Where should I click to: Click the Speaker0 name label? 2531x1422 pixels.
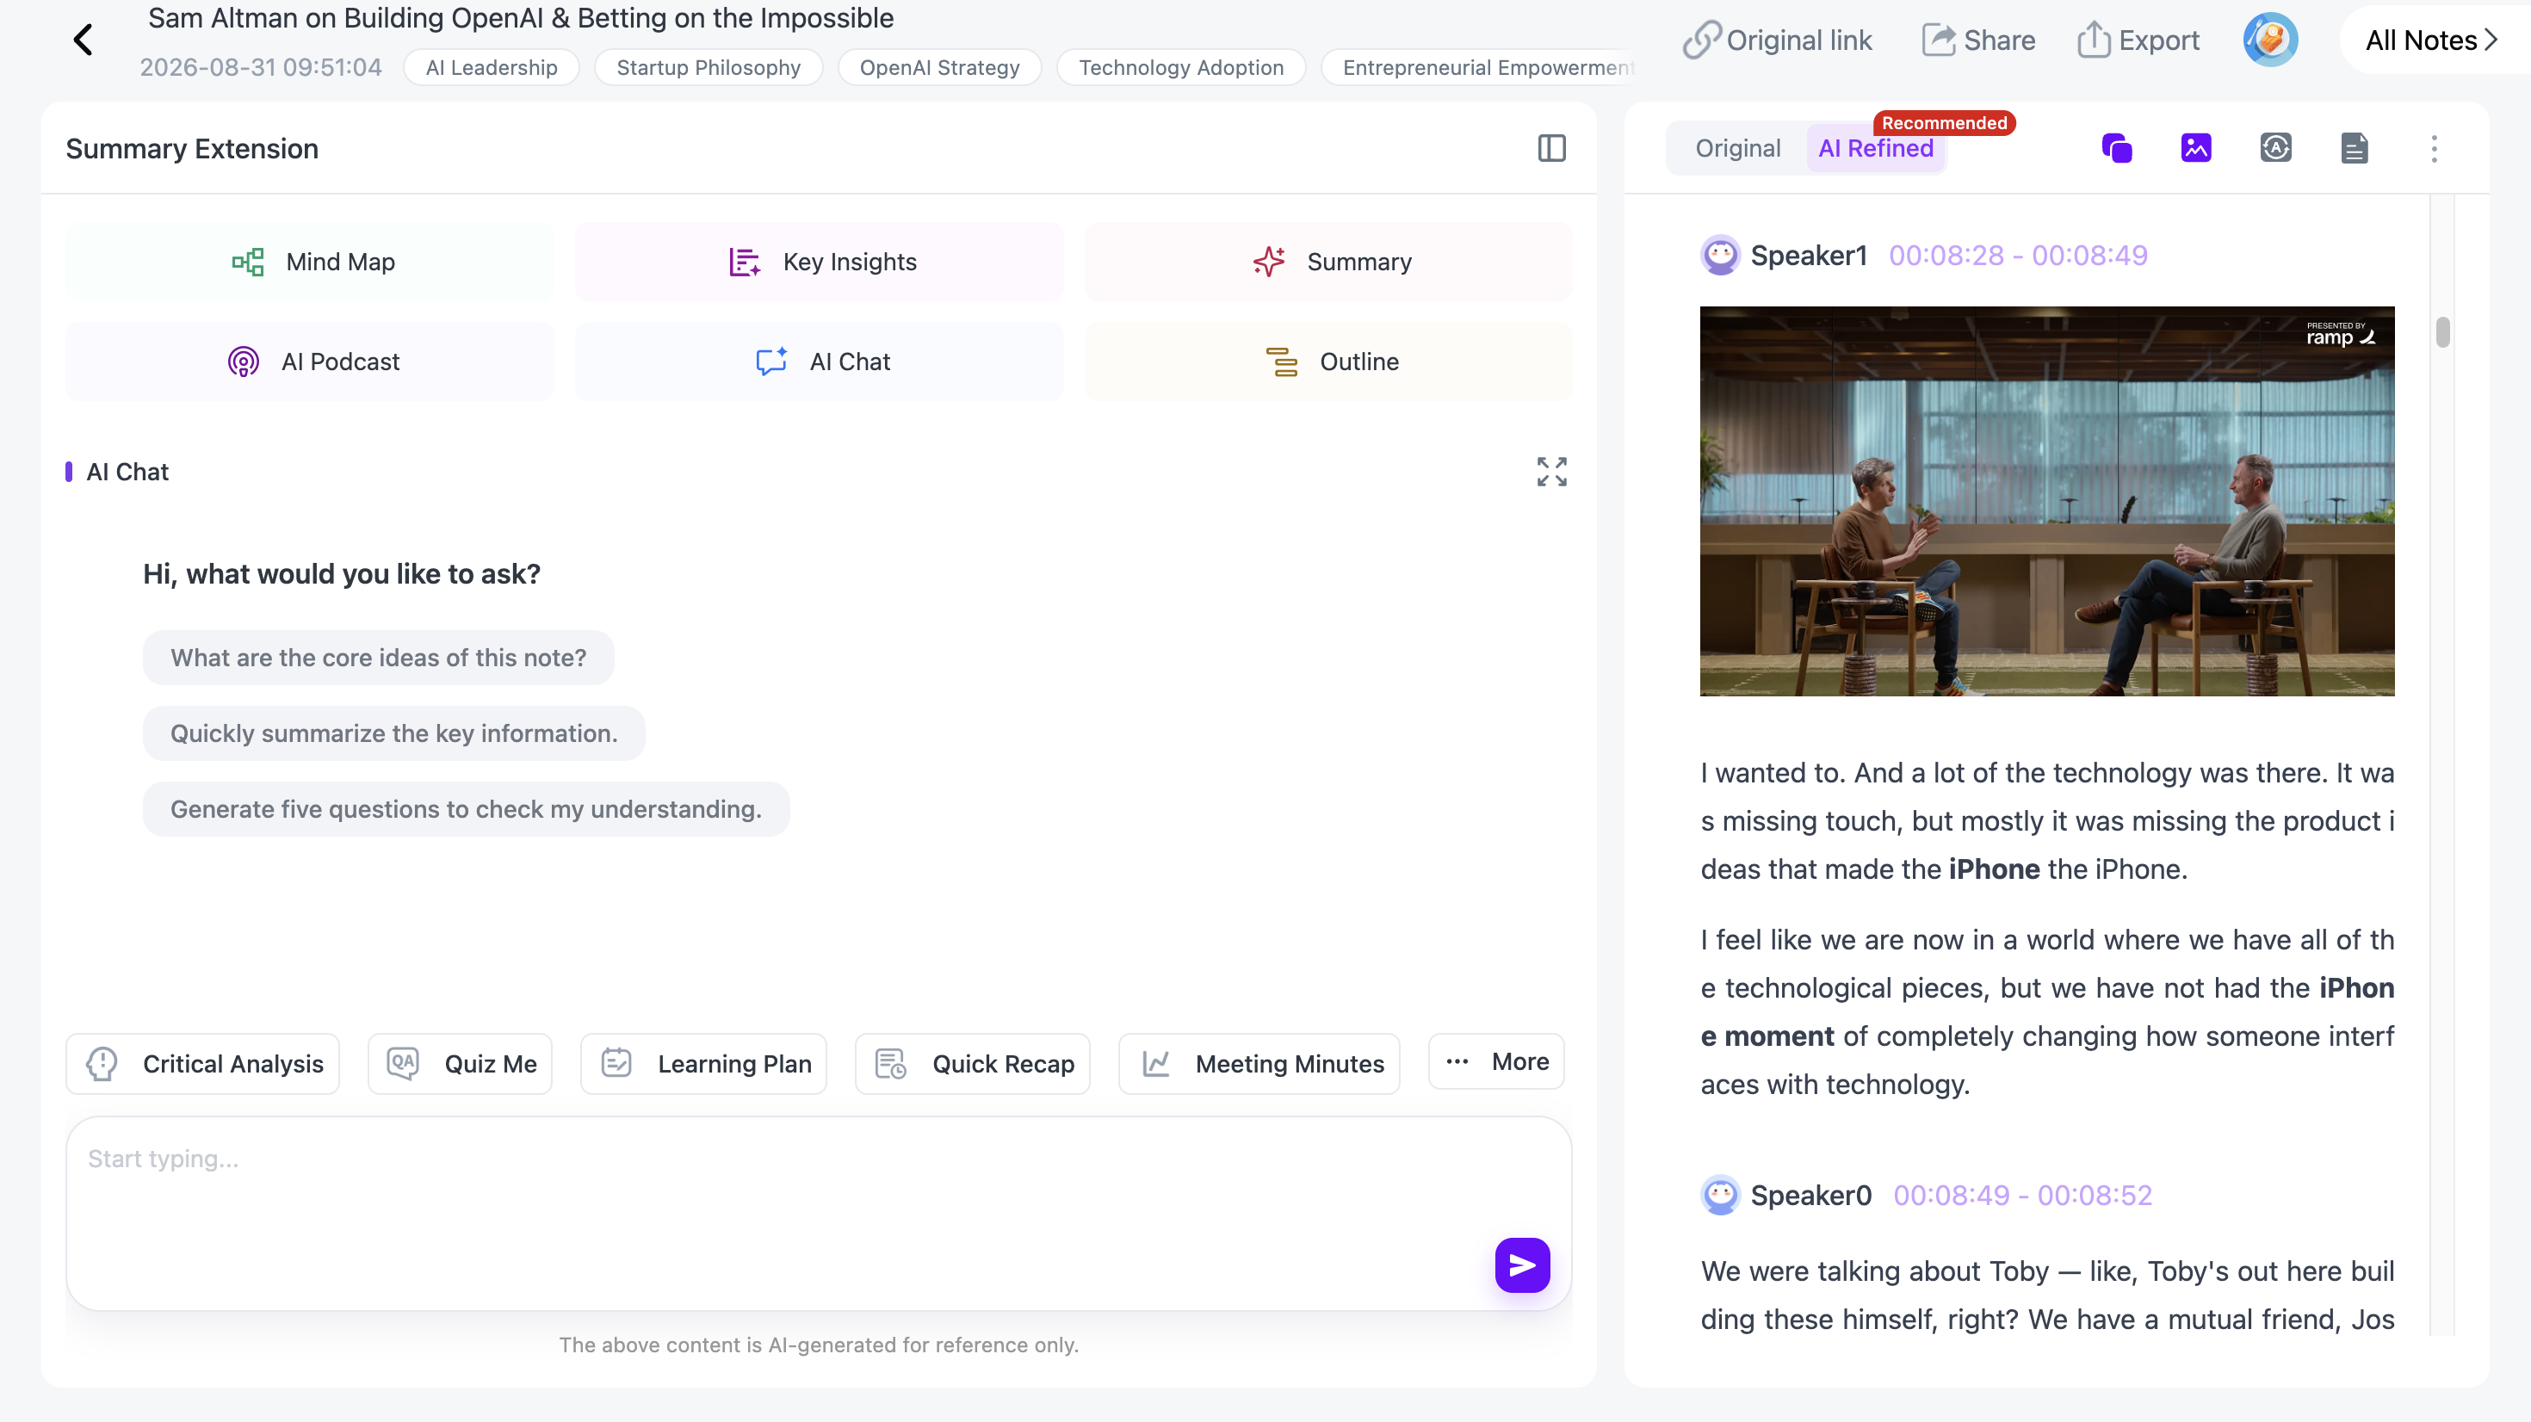click(1810, 1195)
